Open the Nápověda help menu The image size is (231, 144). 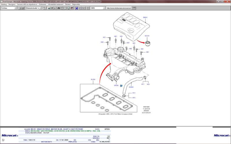tap(76, 5)
